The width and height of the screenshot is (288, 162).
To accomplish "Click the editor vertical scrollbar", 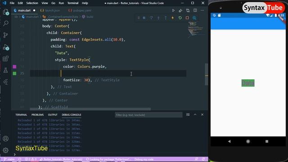I will (207, 74).
